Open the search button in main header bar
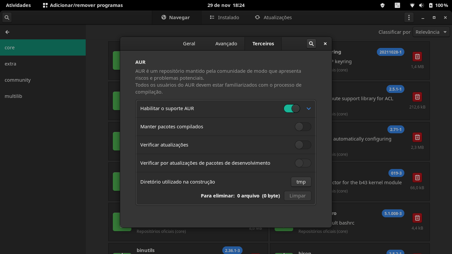Image resolution: width=452 pixels, height=254 pixels. tap(7, 18)
